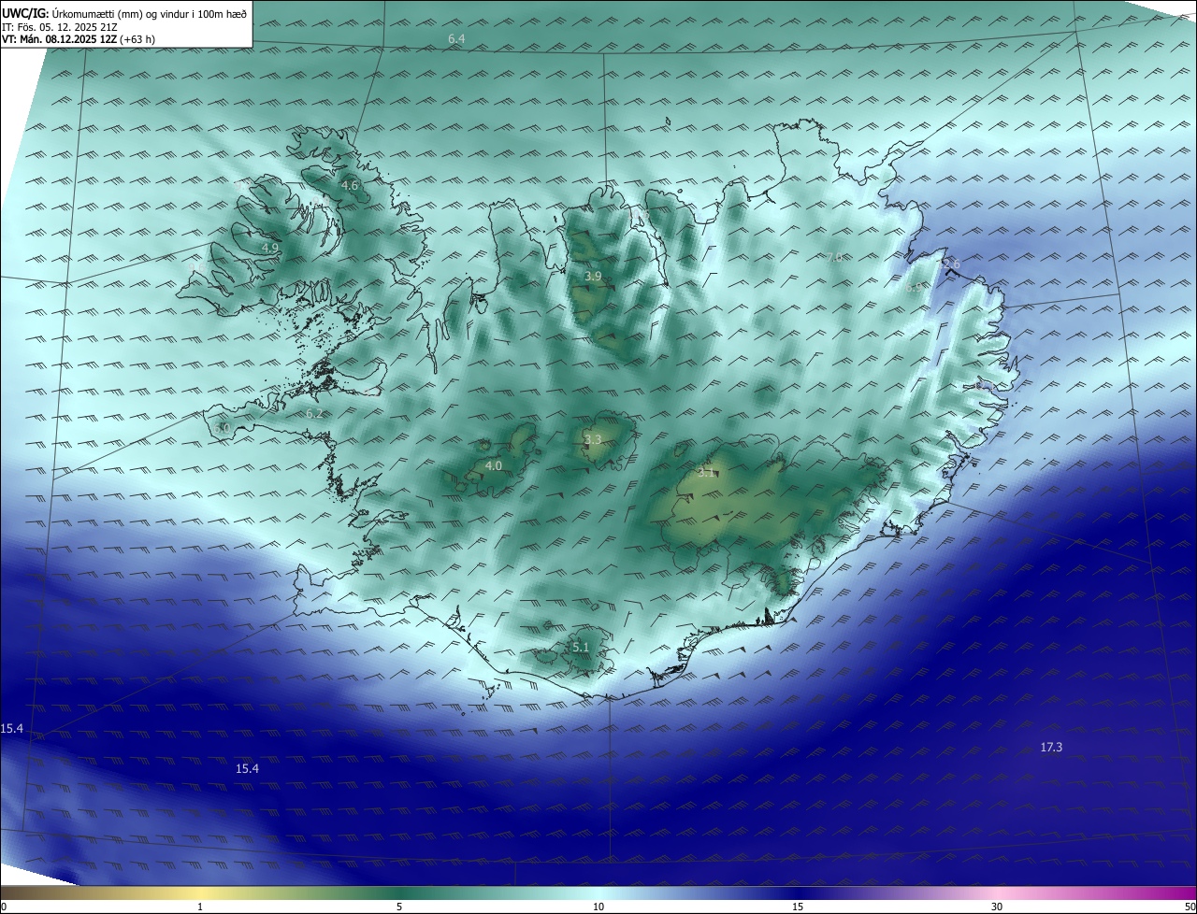The width and height of the screenshot is (1197, 914).
Task: Click the color scale at tick 1
Action: [200, 907]
